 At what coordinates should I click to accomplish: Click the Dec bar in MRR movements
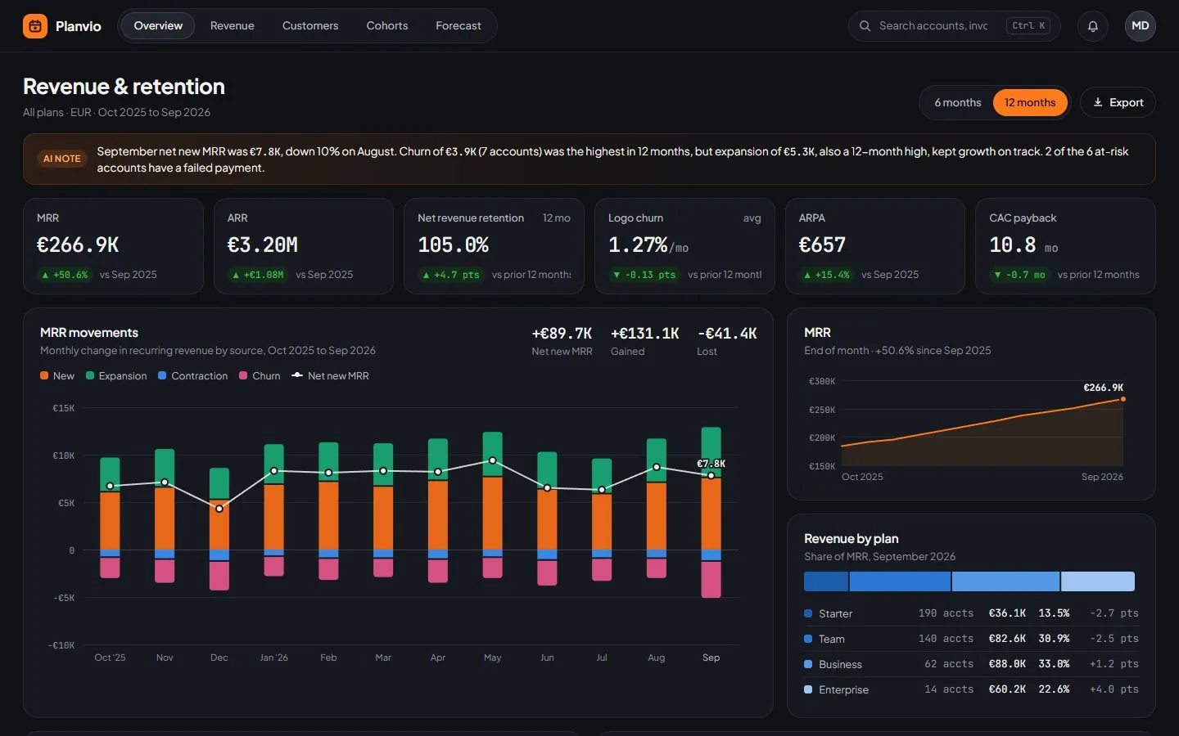coord(219,529)
